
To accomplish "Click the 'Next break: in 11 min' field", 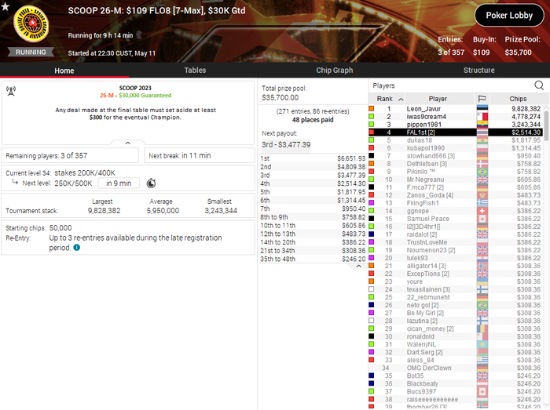I will click(x=200, y=156).
